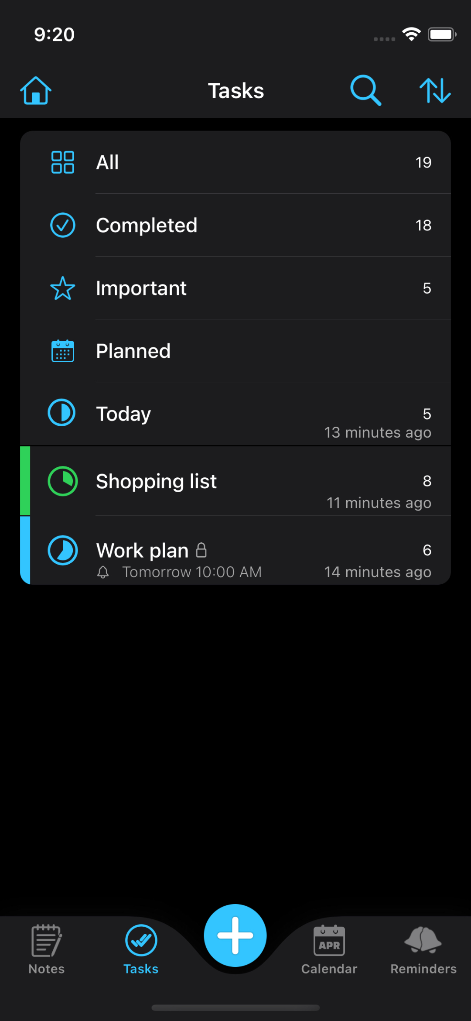This screenshot has height=1021, width=471.
Task: Tap the star icon beside Important
Action: (x=63, y=288)
